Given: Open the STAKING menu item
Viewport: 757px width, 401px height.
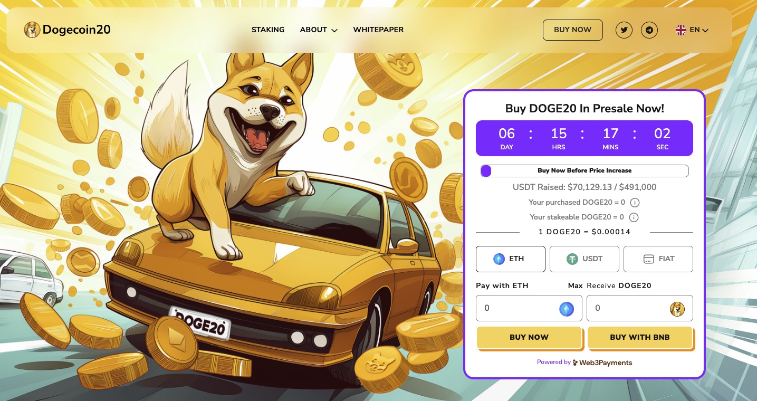Looking at the screenshot, I should pos(268,30).
